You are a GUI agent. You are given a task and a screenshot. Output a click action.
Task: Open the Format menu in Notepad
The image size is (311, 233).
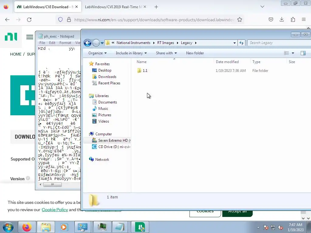coord(65,42)
